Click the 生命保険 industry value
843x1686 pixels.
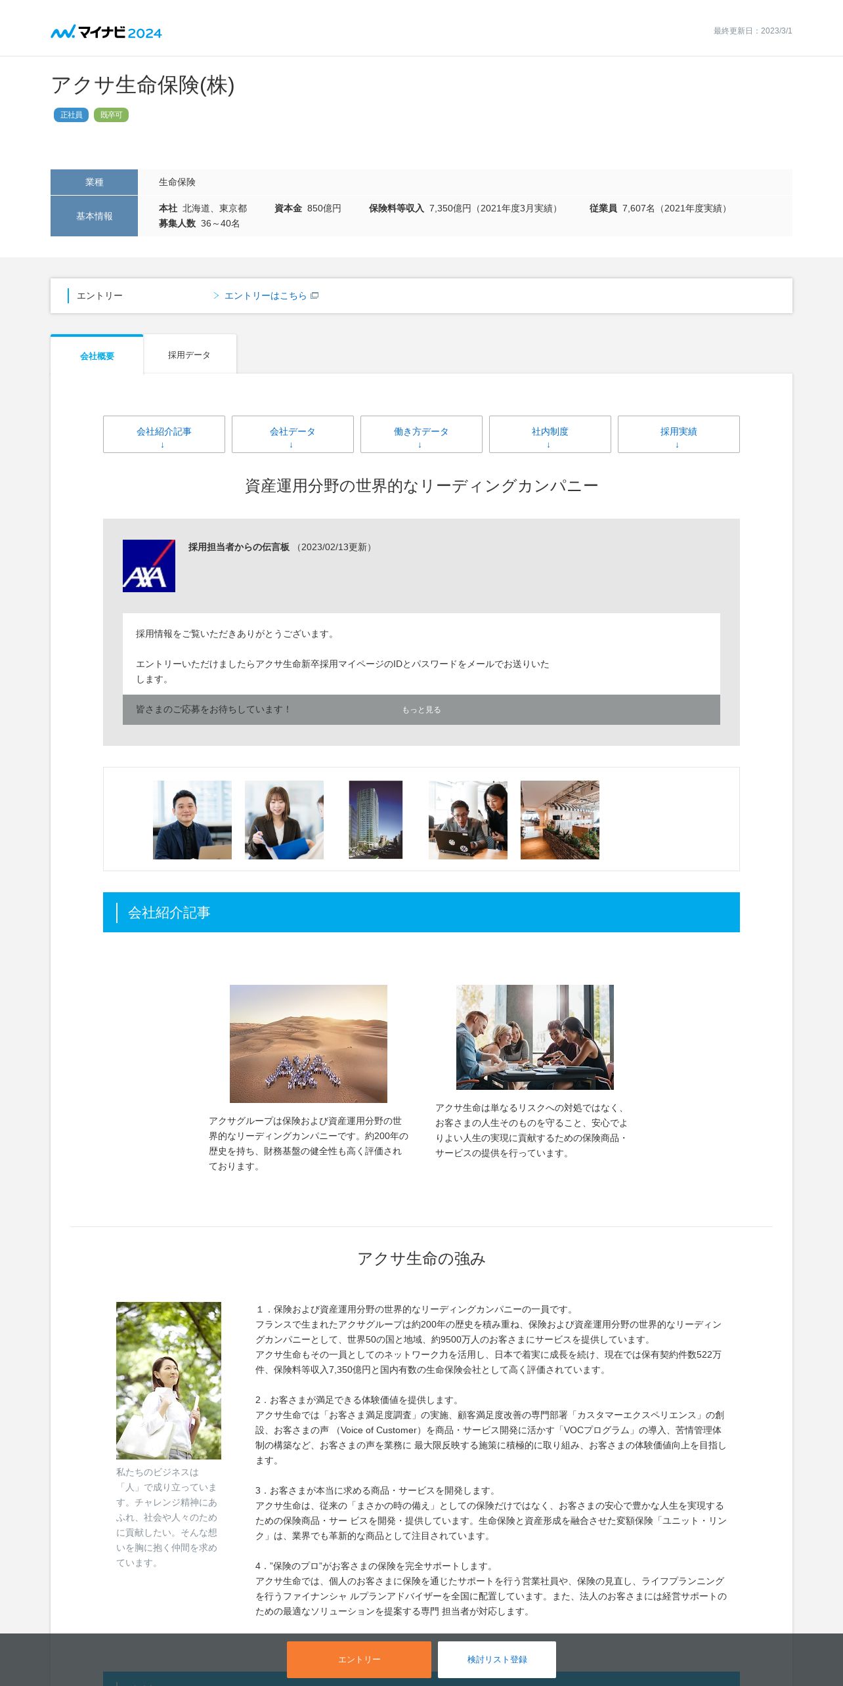[177, 182]
